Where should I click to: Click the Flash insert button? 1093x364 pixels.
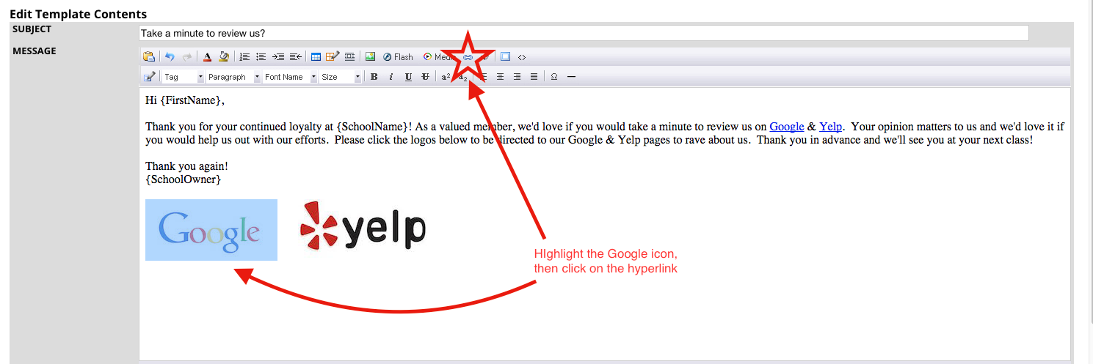point(398,56)
